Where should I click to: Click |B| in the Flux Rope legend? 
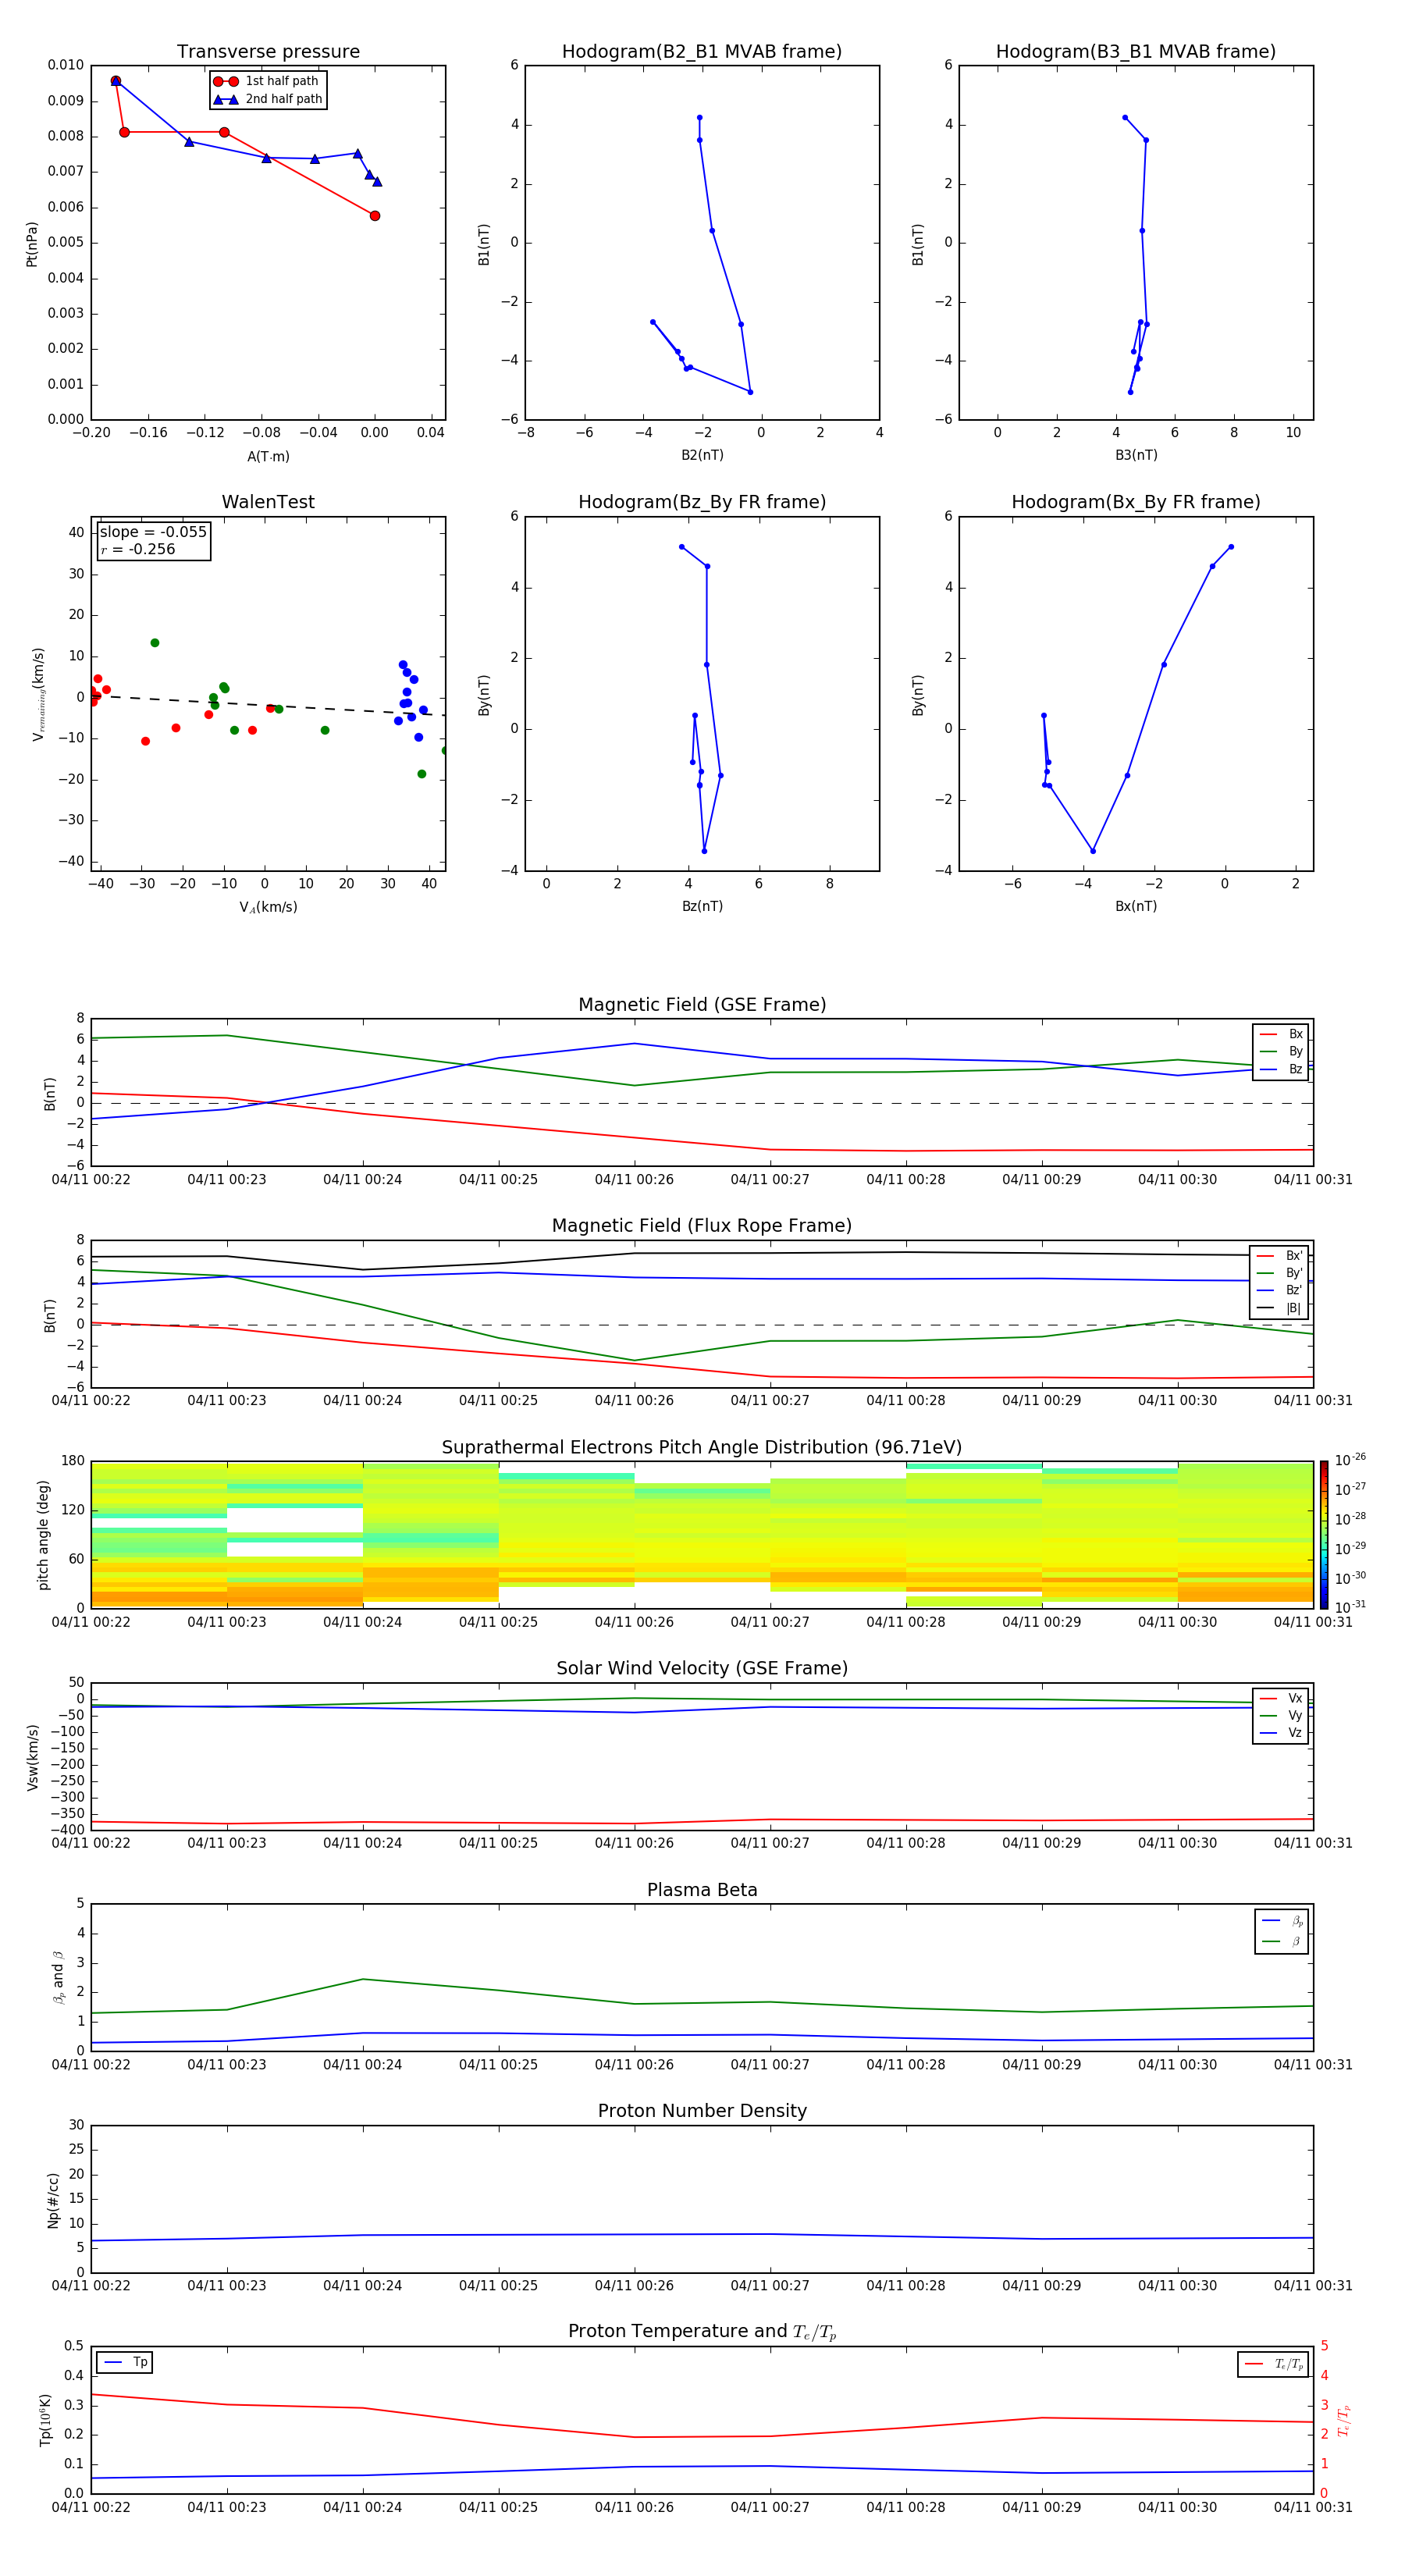tap(1280, 1308)
